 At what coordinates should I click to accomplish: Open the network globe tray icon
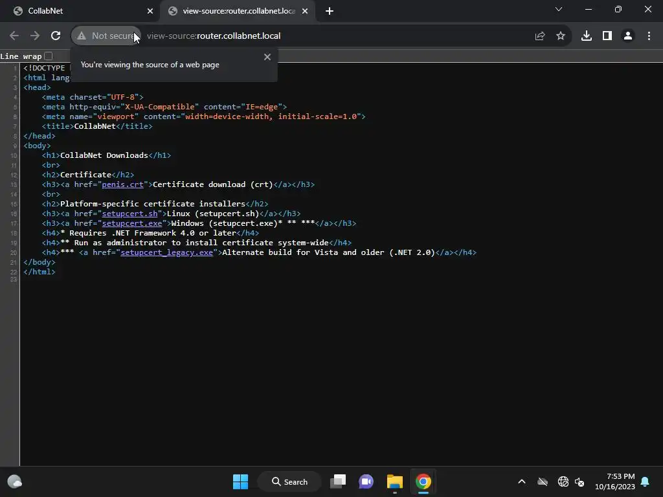[563, 481]
